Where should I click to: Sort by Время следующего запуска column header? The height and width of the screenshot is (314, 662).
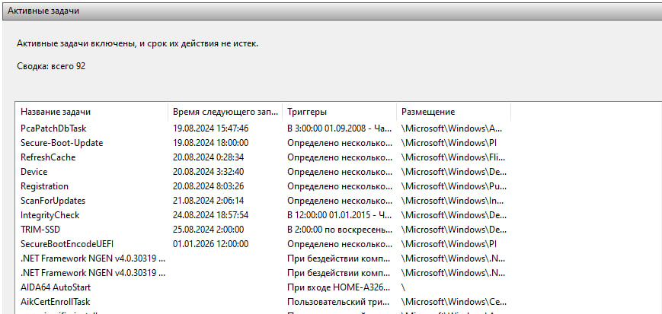225,112
